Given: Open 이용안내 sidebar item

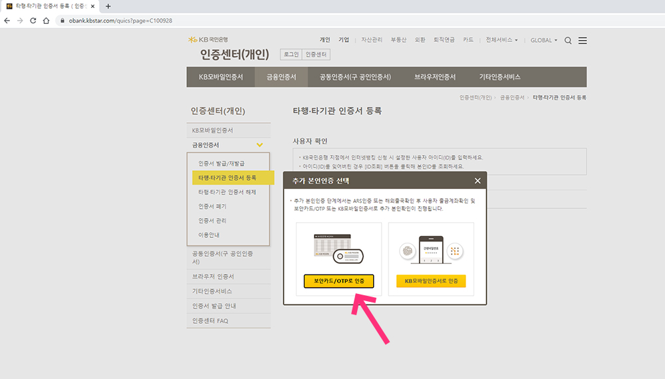Looking at the screenshot, I should 209,235.
